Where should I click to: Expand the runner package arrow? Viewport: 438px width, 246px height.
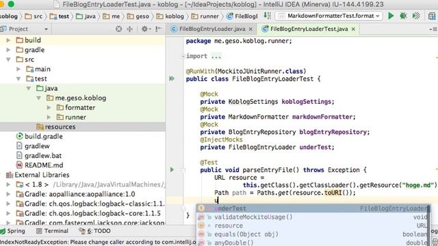[49, 117]
